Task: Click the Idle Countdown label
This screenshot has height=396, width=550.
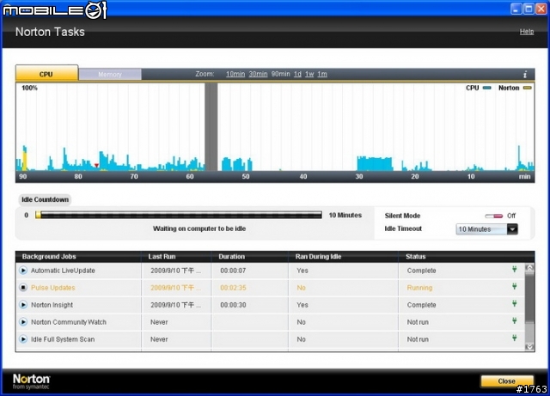Action: click(45, 199)
